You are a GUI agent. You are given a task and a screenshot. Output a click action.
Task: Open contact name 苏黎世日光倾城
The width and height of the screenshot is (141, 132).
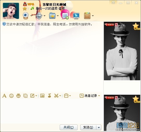pos(54,4)
